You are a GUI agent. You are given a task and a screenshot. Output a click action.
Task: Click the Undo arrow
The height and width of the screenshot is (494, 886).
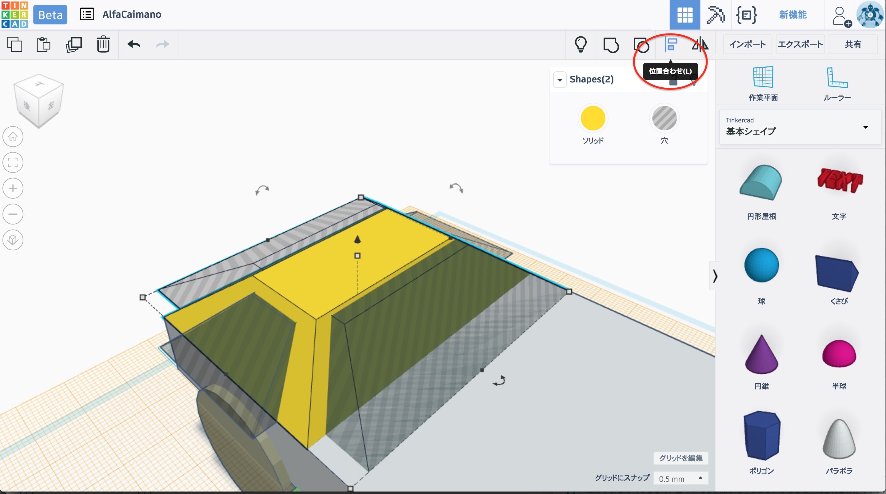pos(134,44)
